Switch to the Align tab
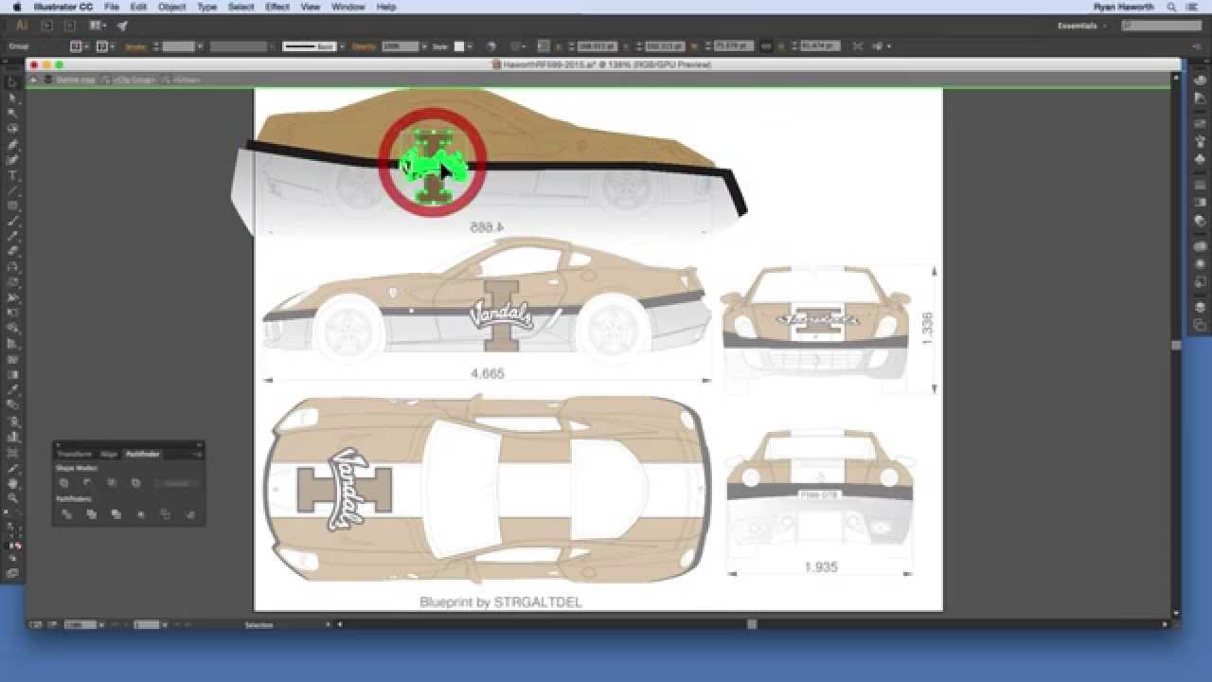 tap(109, 454)
